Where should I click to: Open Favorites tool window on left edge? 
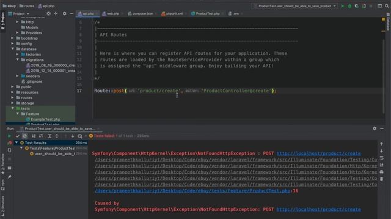2,164
